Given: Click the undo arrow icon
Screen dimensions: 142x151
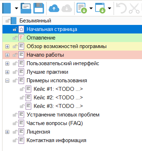Looking at the screenshot, I should click(x=121, y=8).
